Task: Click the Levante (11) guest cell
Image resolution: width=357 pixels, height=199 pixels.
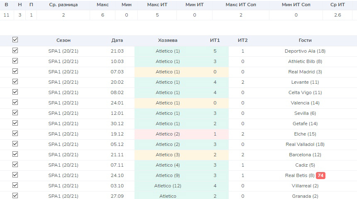Action: (305, 82)
